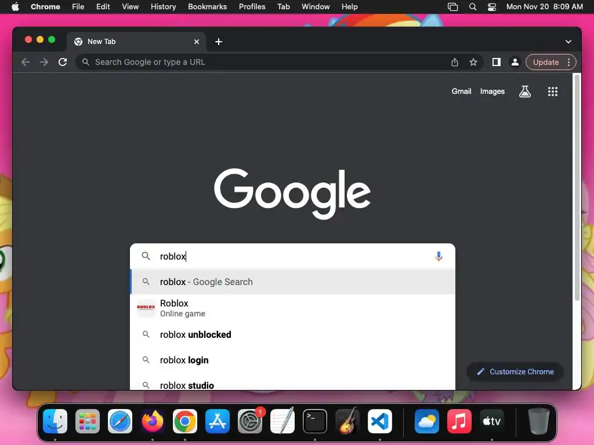Open System Settings in the Dock
Screen dimensions: 594x445
(250, 421)
